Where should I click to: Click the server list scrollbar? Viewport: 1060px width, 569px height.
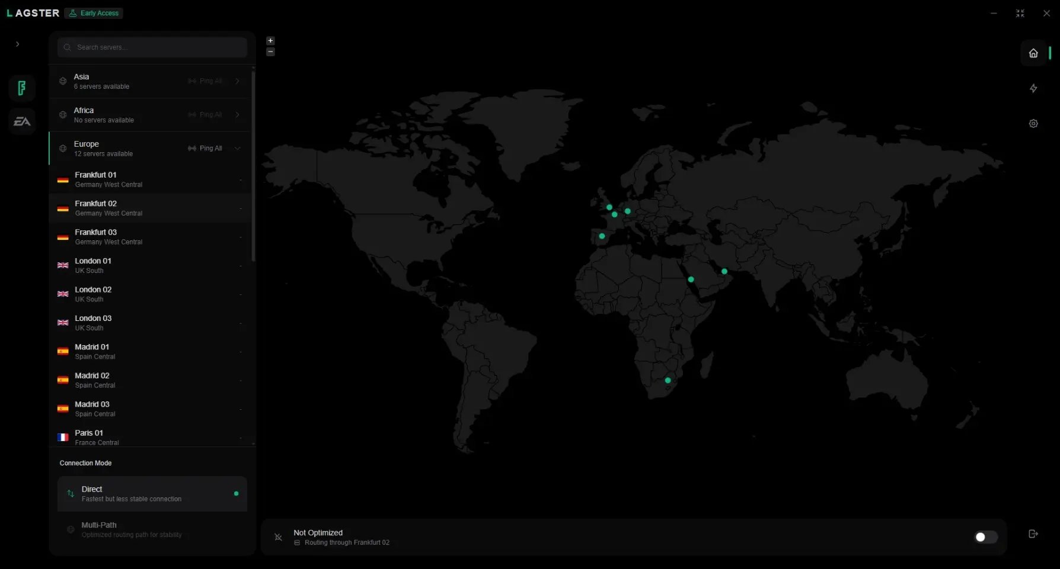(x=254, y=166)
